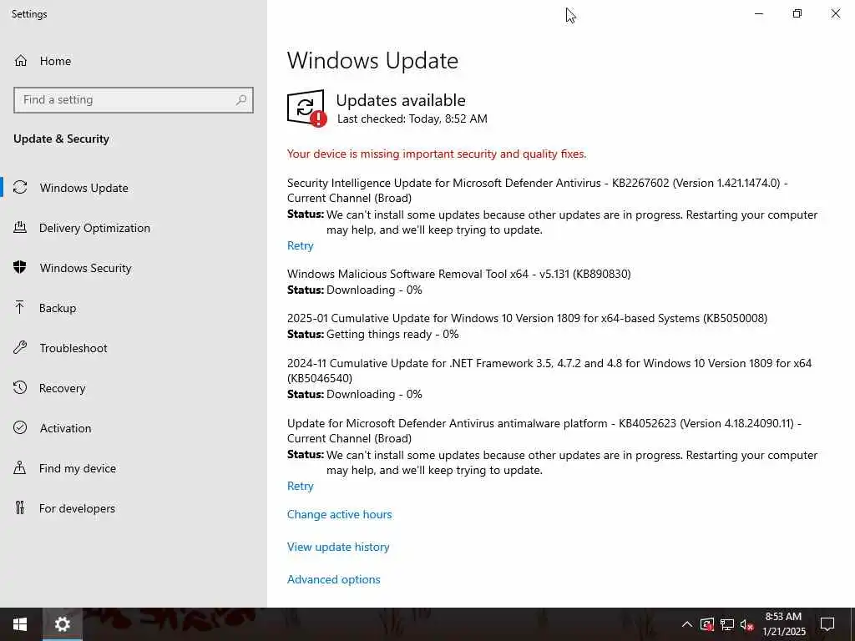The image size is (855, 641).
Task: Click the Delivery Optimization icon
Action: click(x=20, y=227)
